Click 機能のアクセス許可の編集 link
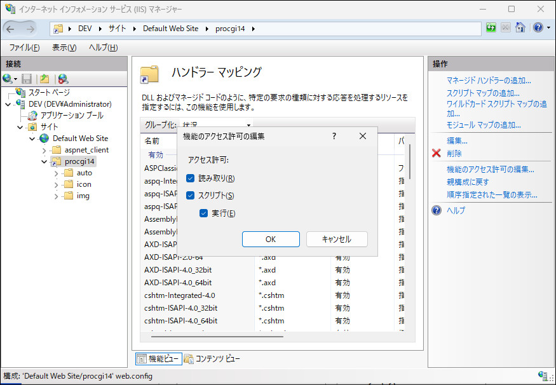Image resolution: width=556 pixels, height=385 pixels. click(491, 170)
